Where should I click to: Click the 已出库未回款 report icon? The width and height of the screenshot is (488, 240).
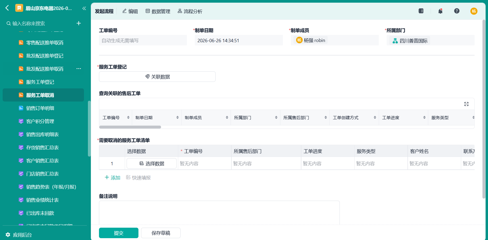click(21, 213)
